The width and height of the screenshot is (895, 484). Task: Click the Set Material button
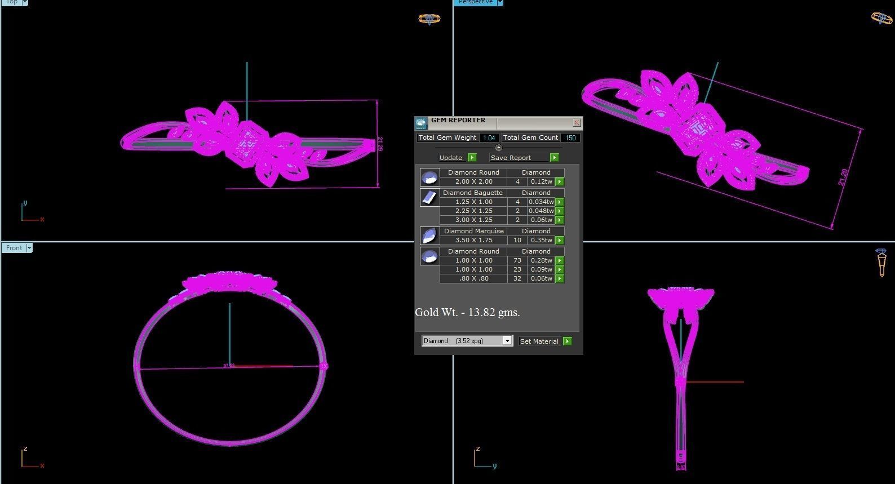(540, 341)
